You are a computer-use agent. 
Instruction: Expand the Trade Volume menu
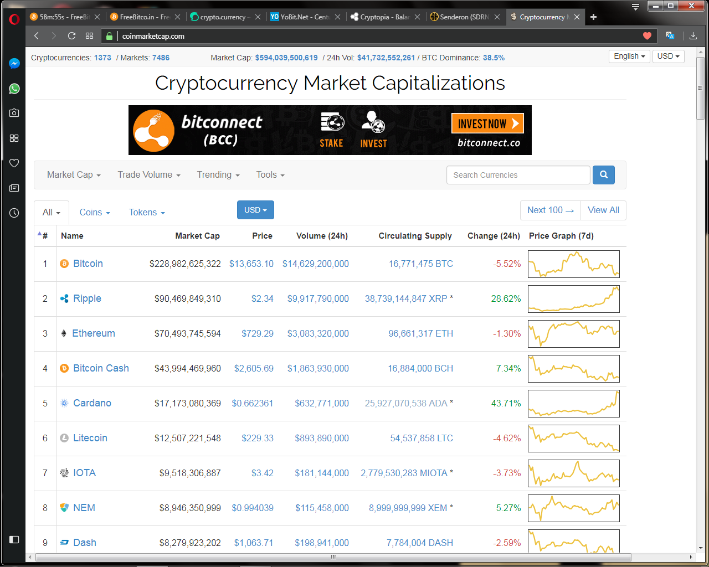(149, 175)
